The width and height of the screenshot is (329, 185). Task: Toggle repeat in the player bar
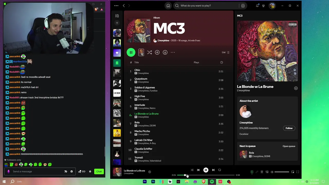(x=220, y=170)
